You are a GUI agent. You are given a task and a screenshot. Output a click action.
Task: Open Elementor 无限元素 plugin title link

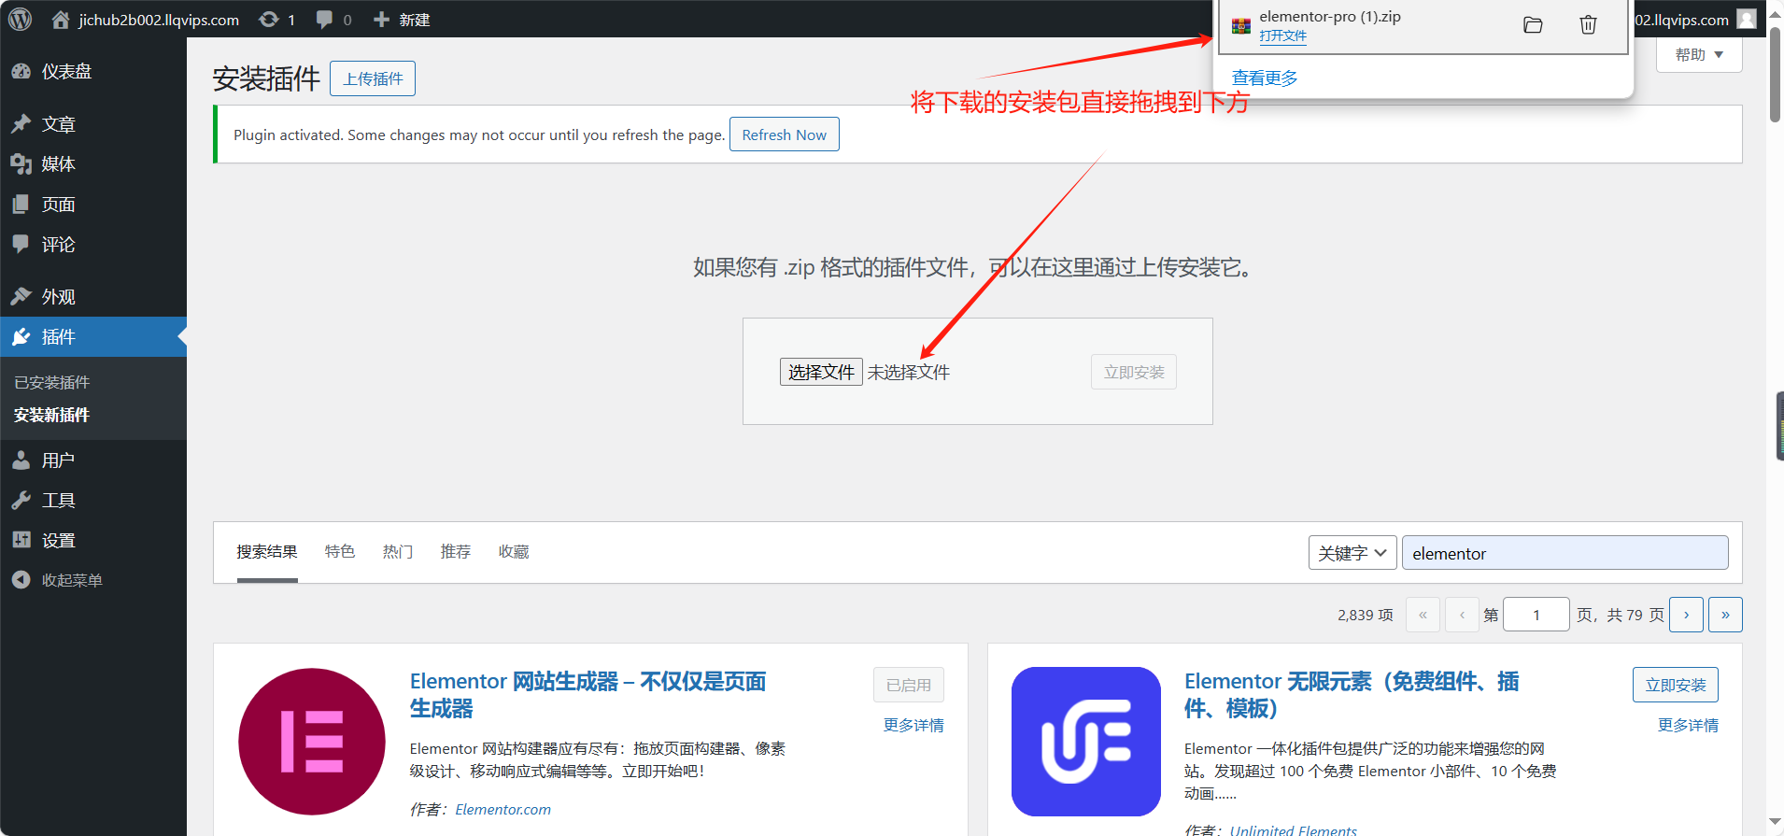[x=1352, y=695]
